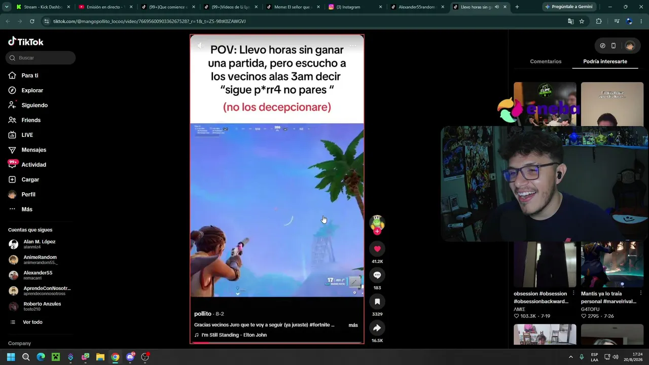Image resolution: width=649 pixels, height=365 pixels.
Task: Open File Explorer from the taskbar
Action: (100, 357)
